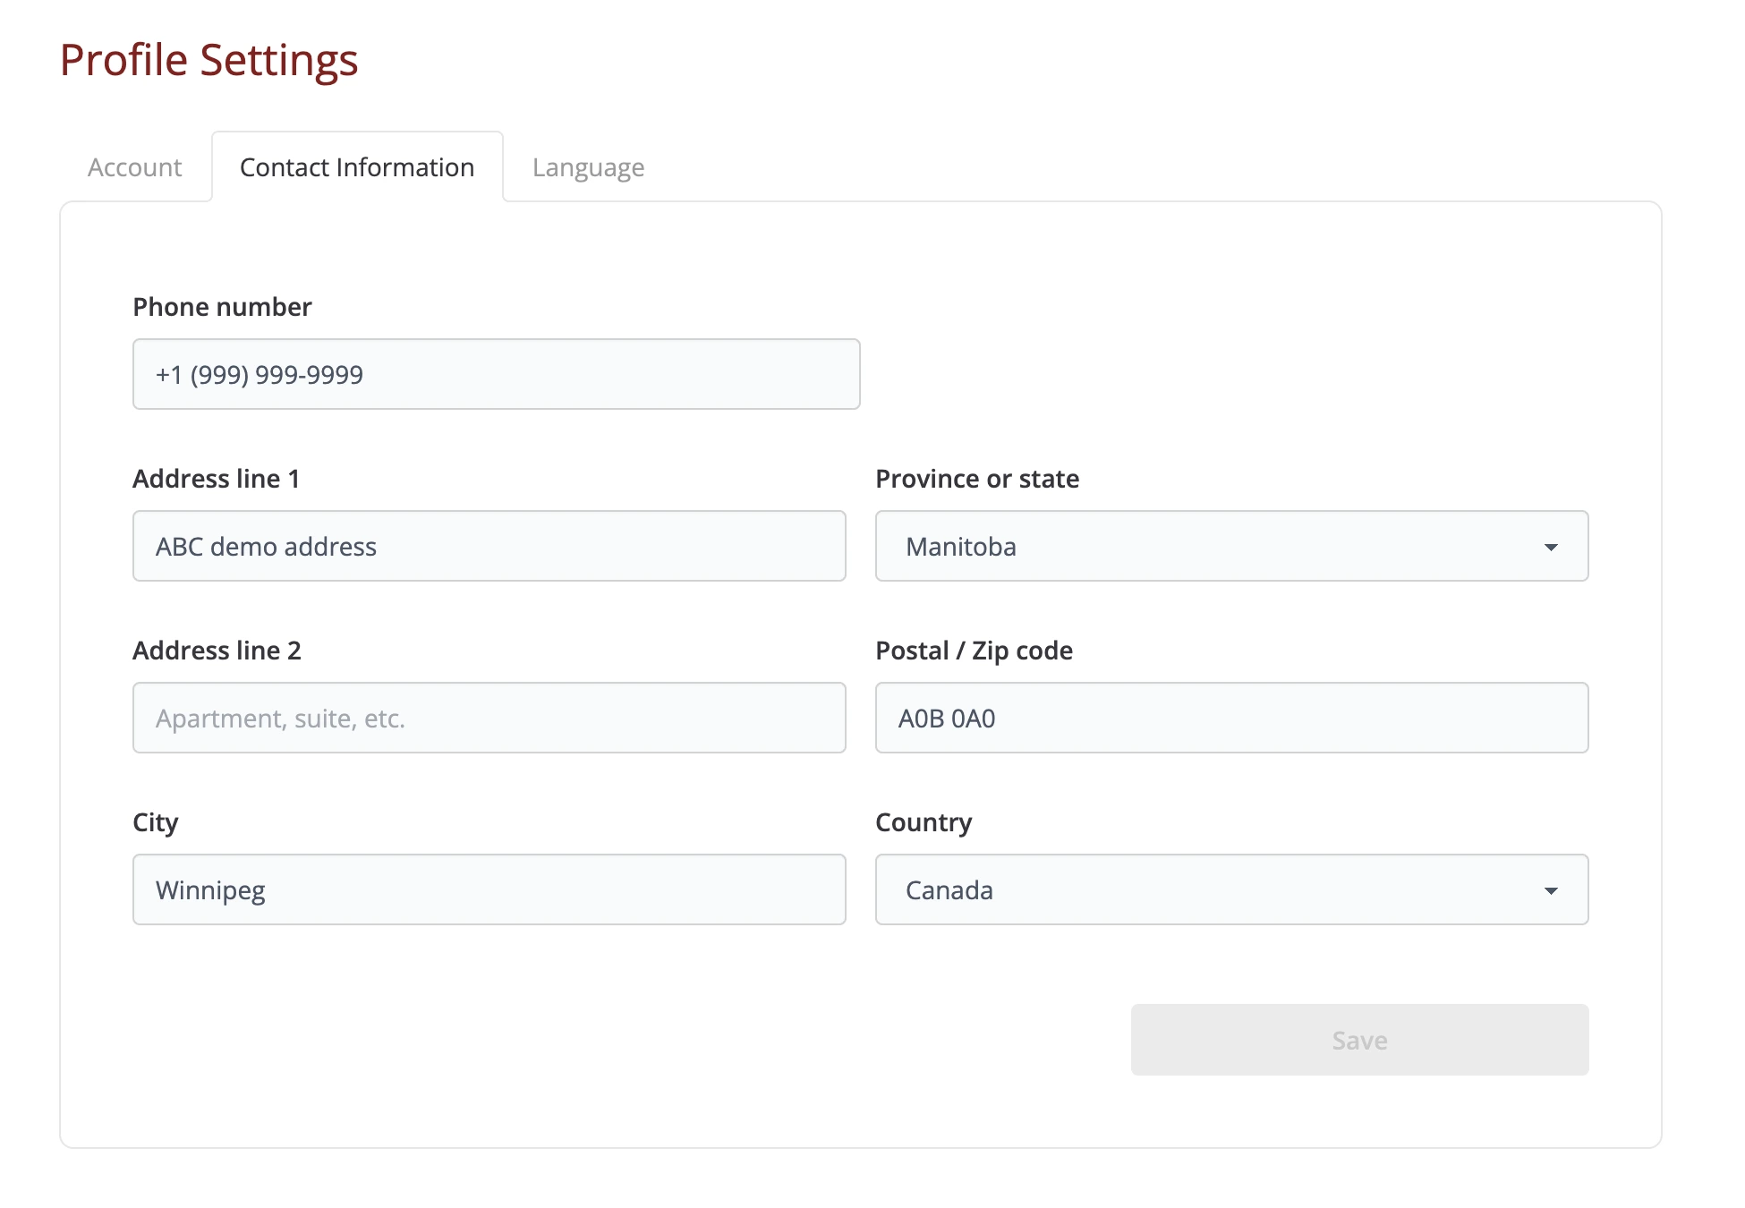Click the Postal / Zip code label

click(x=974, y=651)
